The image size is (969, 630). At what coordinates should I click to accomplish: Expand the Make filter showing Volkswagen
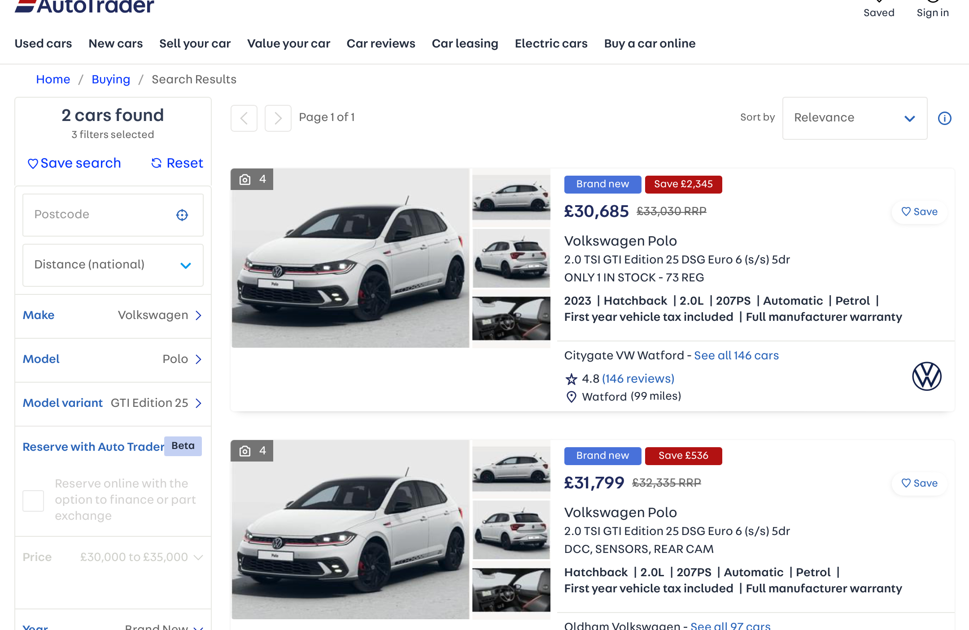(113, 315)
